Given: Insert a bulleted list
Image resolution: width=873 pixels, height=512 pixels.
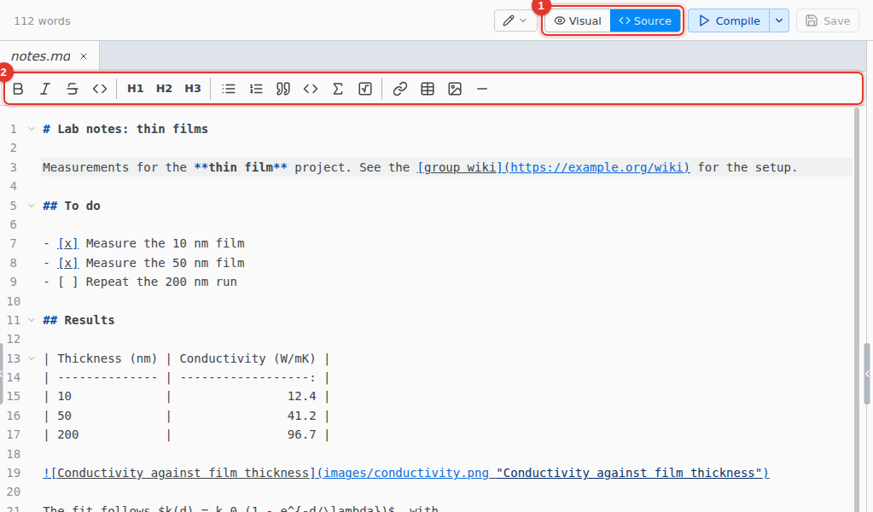Looking at the screenshot, I should click(228, 89).
